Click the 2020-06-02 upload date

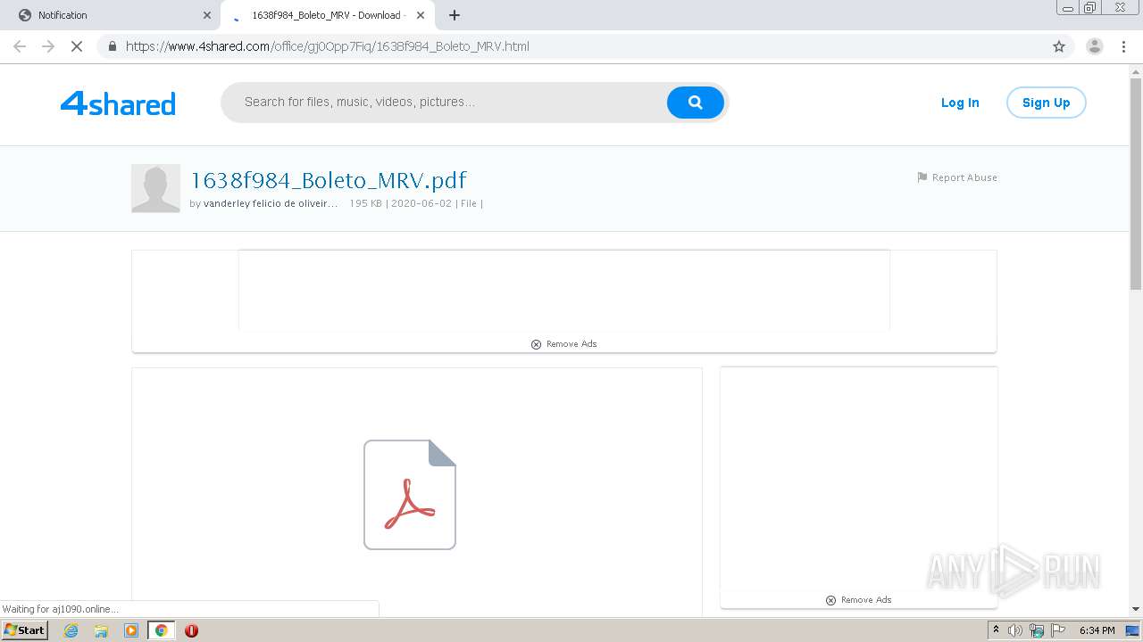(x=421, y=203)
